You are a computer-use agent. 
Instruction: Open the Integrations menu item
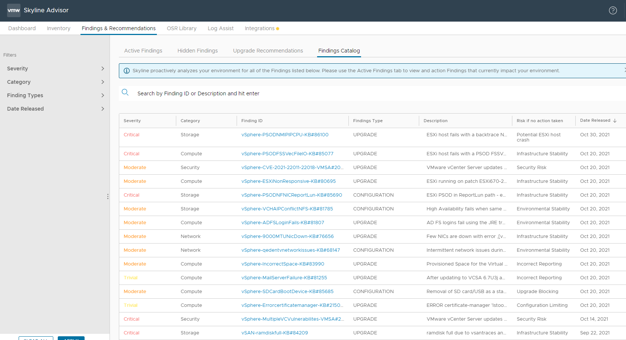click(x=259, y=28)
